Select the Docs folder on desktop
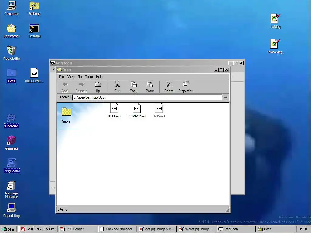Screen dimensions: 311x233 click(12, 76)
